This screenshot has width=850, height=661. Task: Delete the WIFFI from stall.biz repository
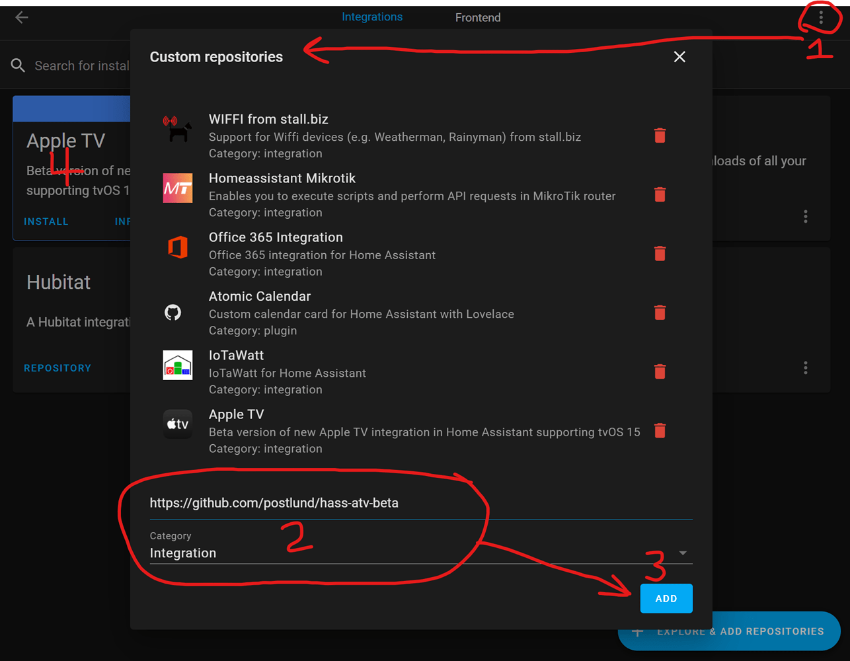(x=660, y=136)
